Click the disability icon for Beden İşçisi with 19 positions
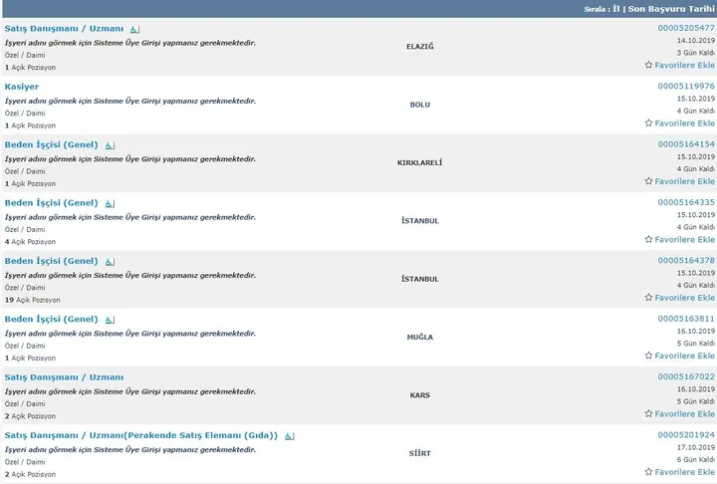The height and width of the screenshot is (484, 717). (x=110, y=262)
